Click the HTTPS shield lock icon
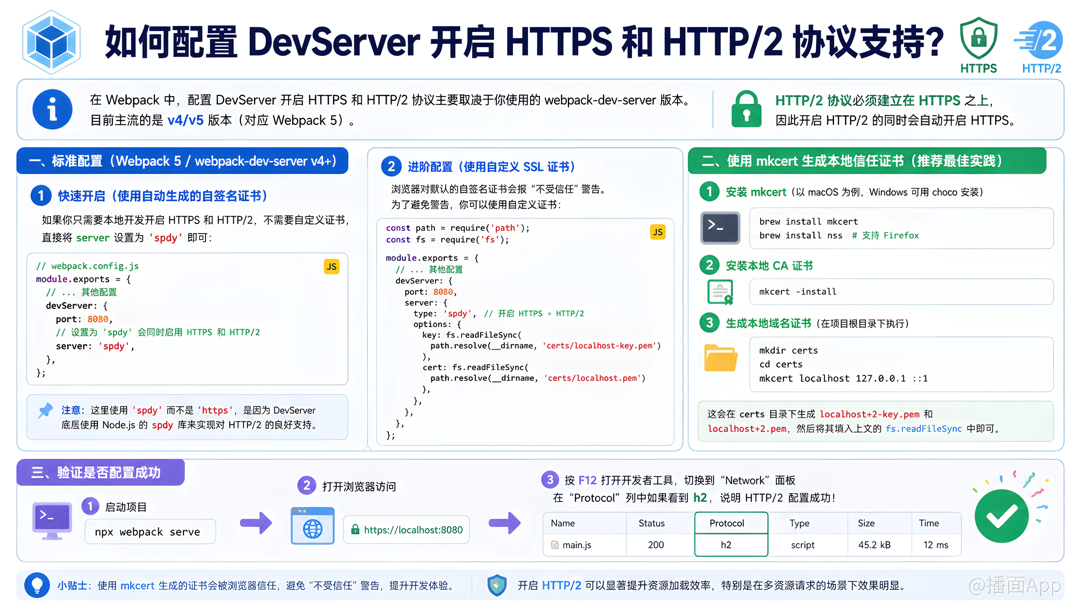This screenshot has width=1081, height=608. (979, 38)
